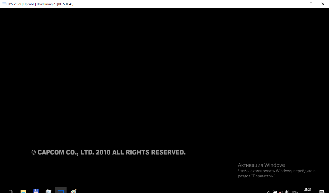Open the Paint palette app in taskbar
The image size is (329, 193).
click(x=74, y=191)
